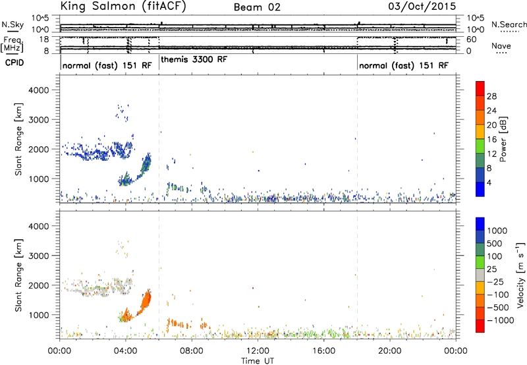The height and width of the screenshot is (365, 527).
Task: Click the '16' label on Power colorbar
Action: click(x=491, y=140)
